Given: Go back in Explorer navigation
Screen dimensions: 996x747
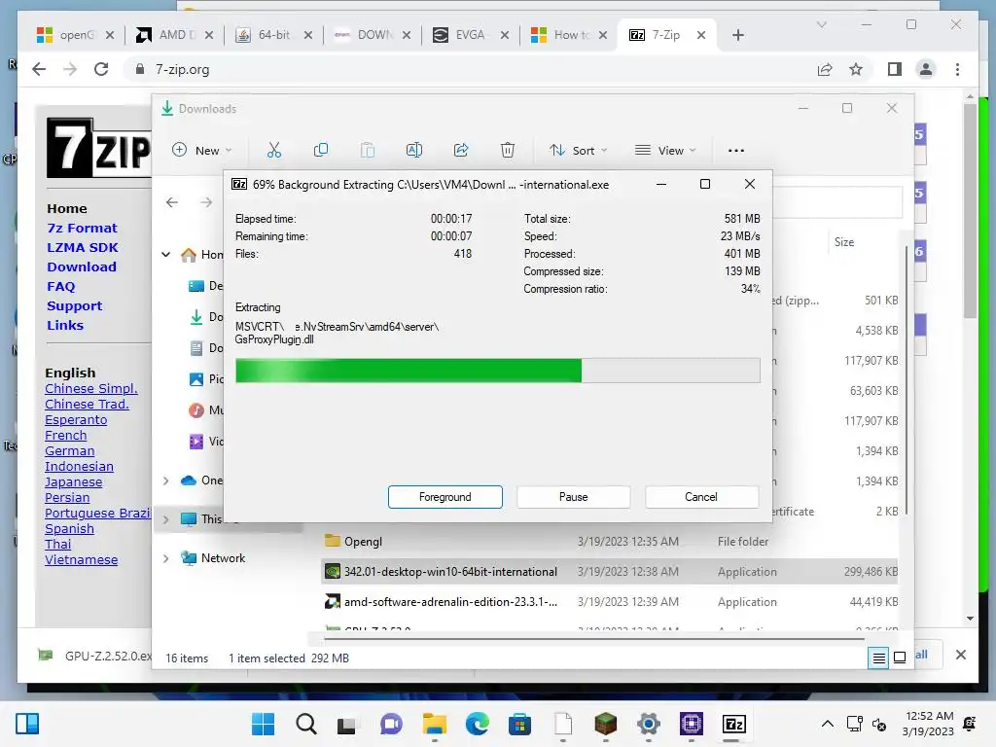Looking at the screenshot, I should pyautogui.click(x=172, y=202).
